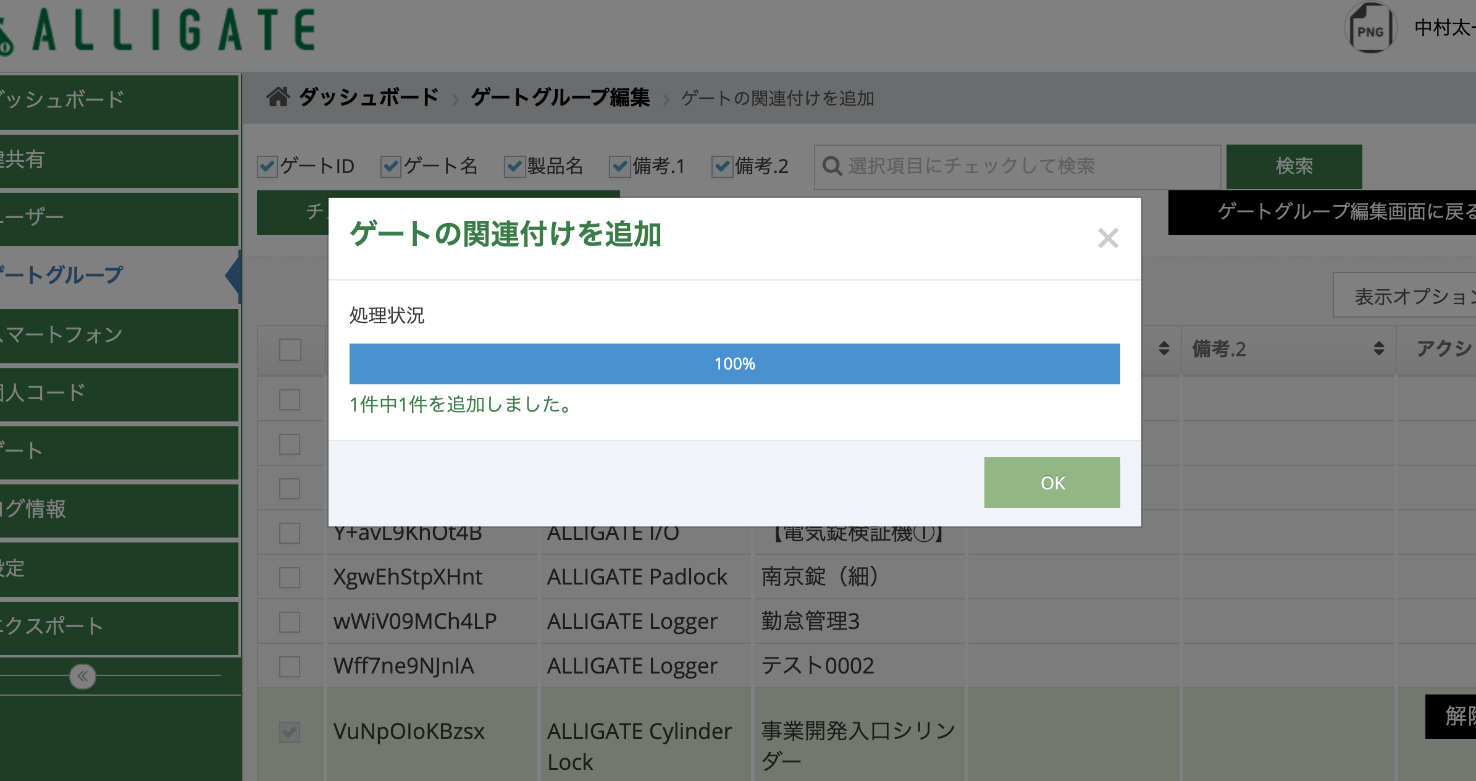Screen dimensions: 1476x781
Task: Click the 100% progress bar
Action: 734,364
